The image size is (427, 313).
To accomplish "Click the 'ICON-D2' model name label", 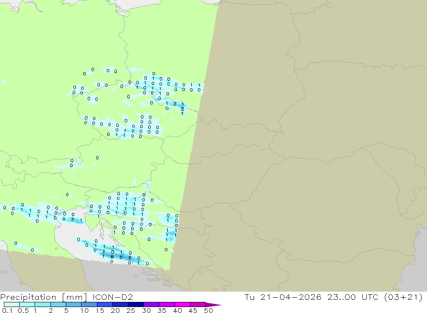I will [x=113, y=297].
